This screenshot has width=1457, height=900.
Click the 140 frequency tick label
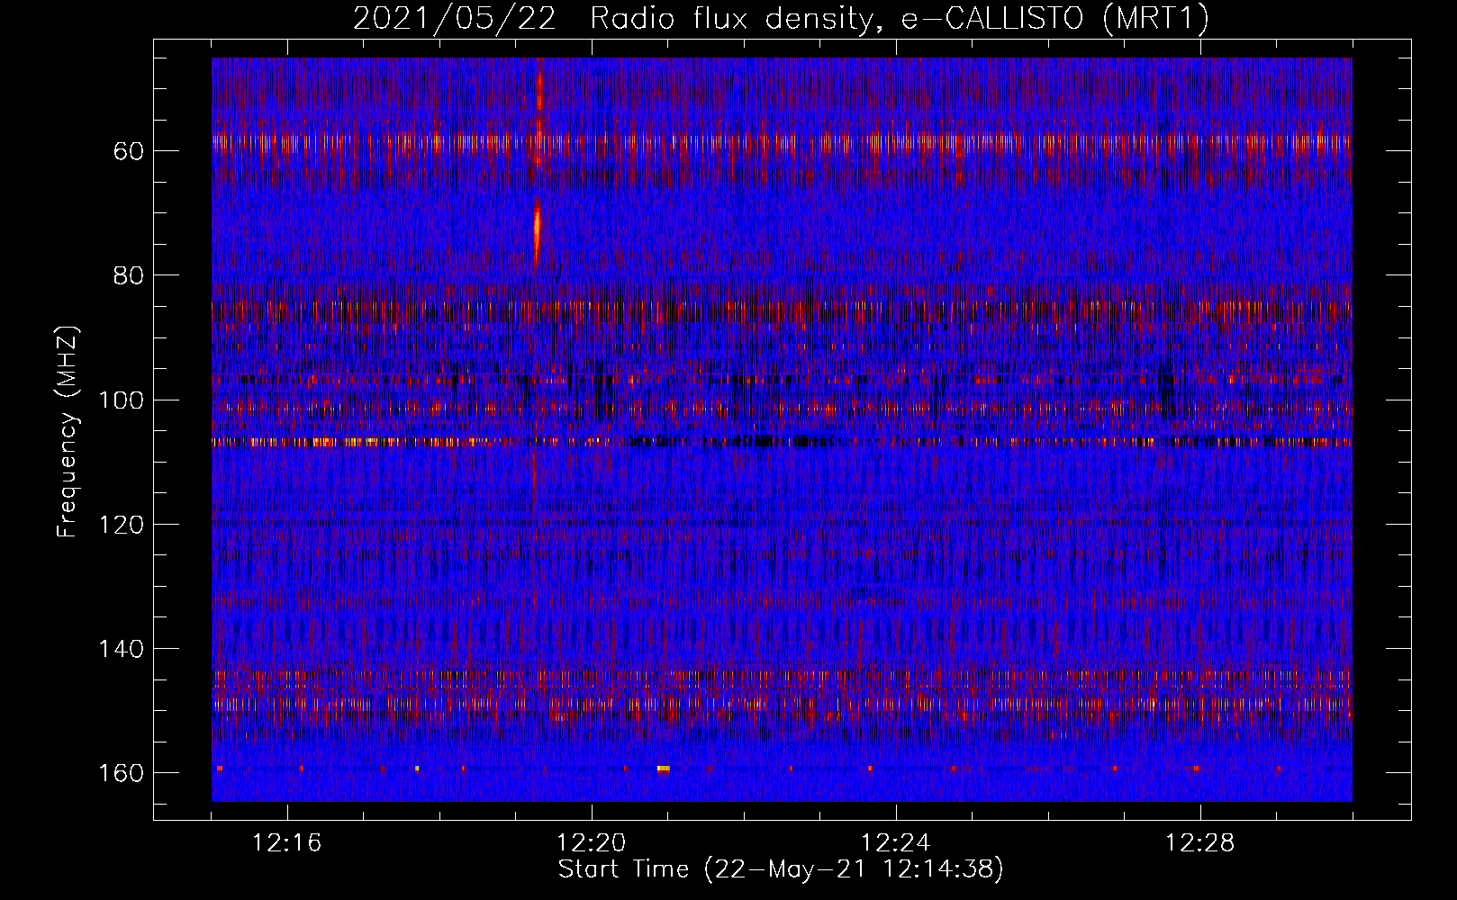(x=122, y=649)
